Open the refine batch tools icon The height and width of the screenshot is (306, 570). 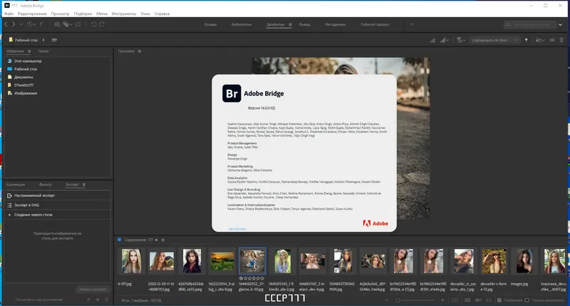[66, 24]
